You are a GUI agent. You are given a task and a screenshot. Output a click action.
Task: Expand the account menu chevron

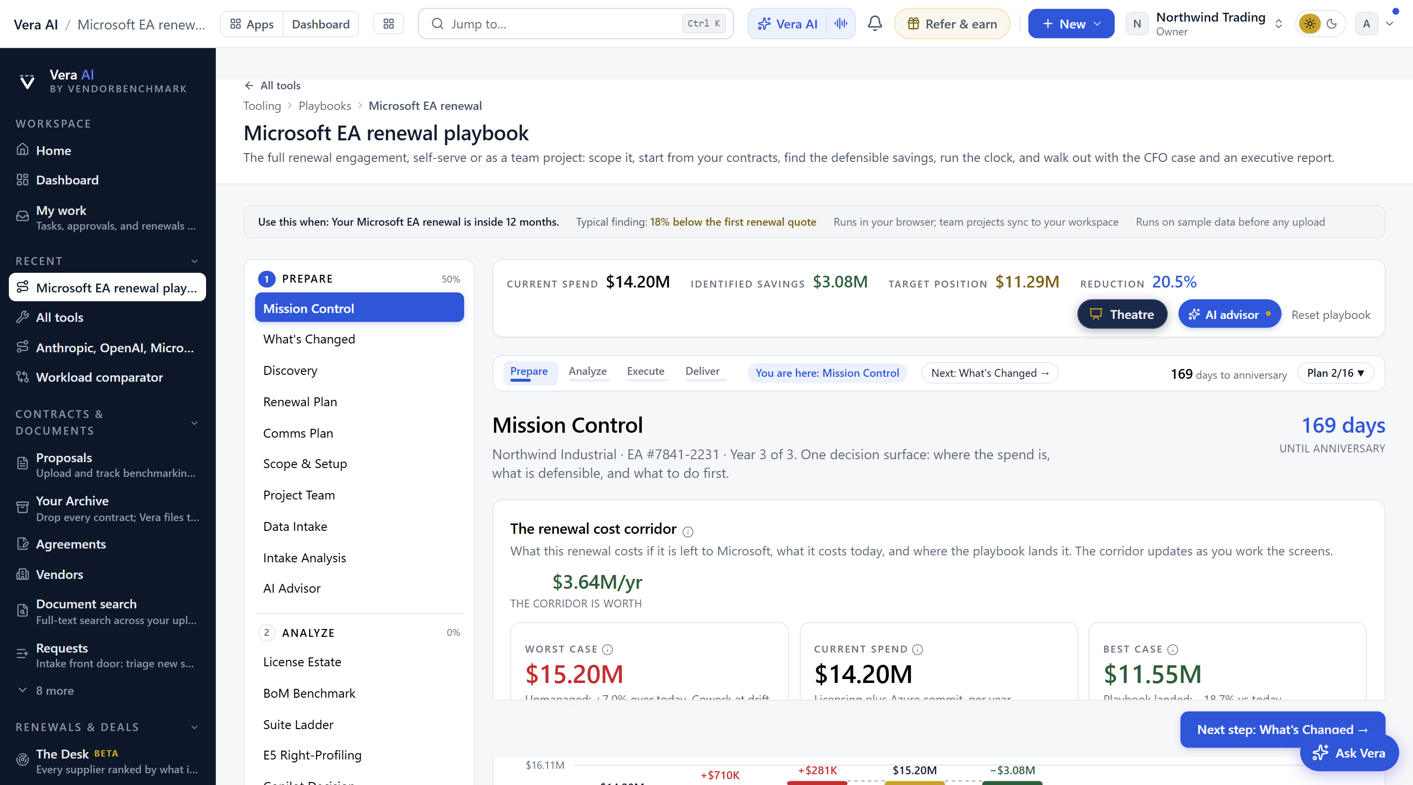(x=1389, y=24)
